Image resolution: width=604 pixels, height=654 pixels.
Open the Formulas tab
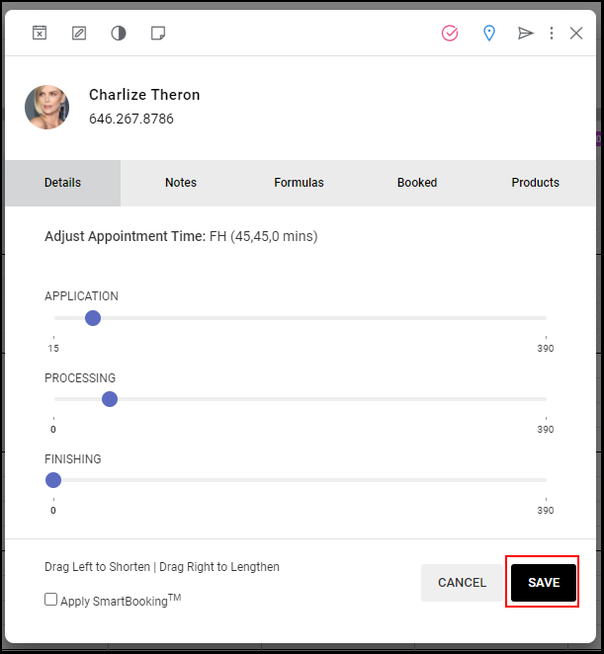point(299,183)
